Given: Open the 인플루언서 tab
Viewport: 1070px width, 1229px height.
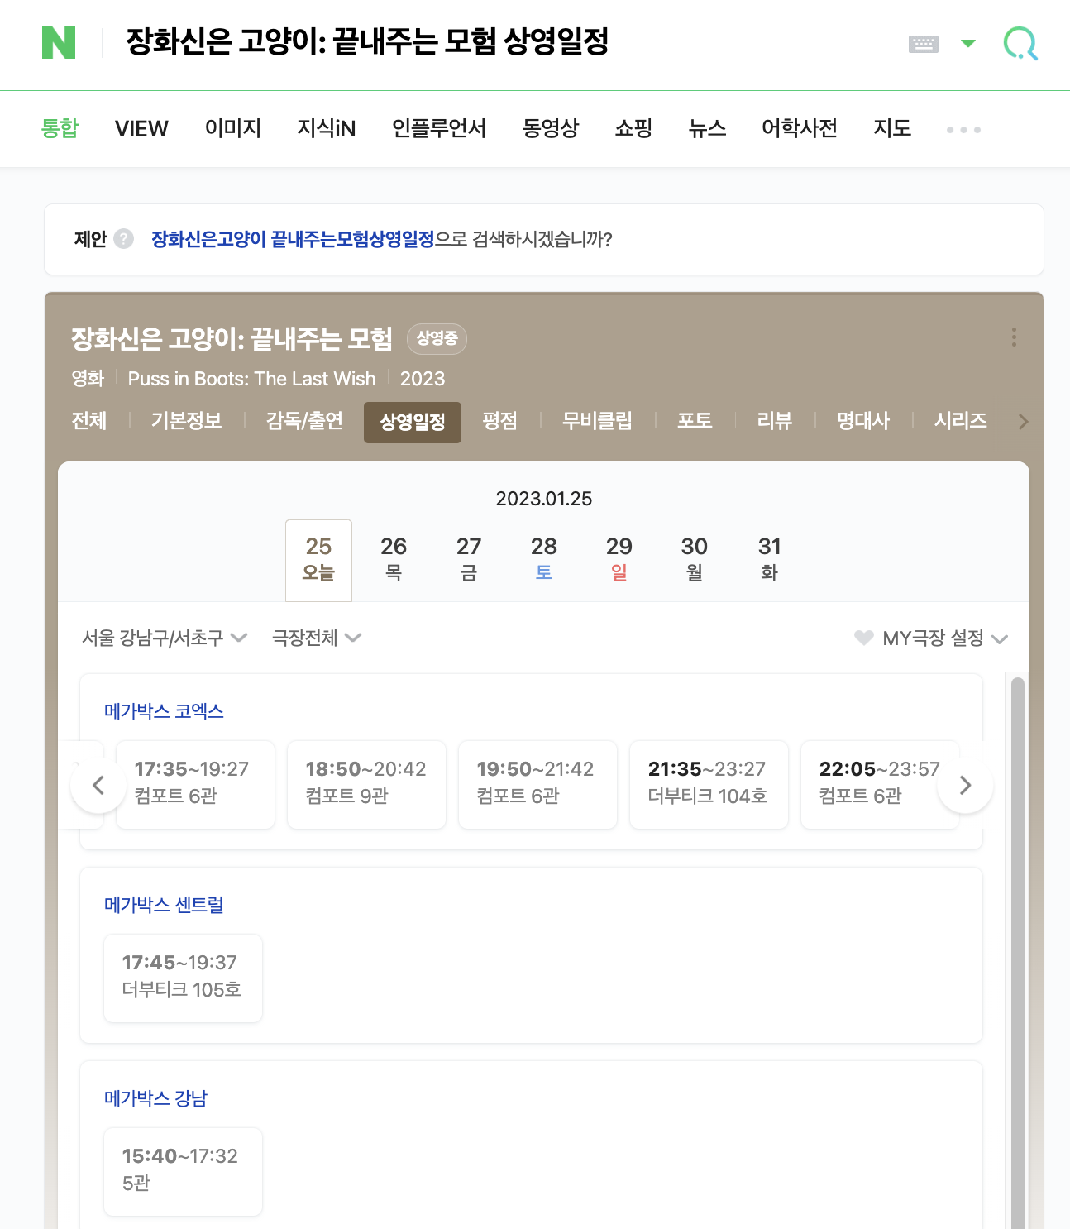Looking at the screenshot, I should pyautogui.click(x=439, y=128).
